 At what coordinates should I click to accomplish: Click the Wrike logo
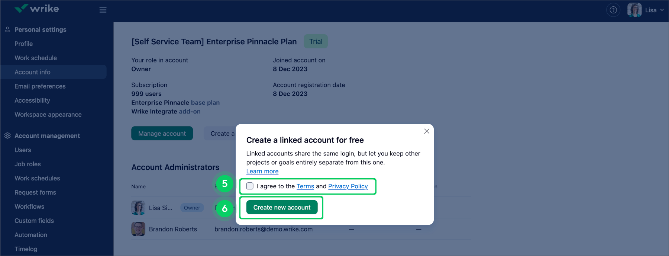36,9
